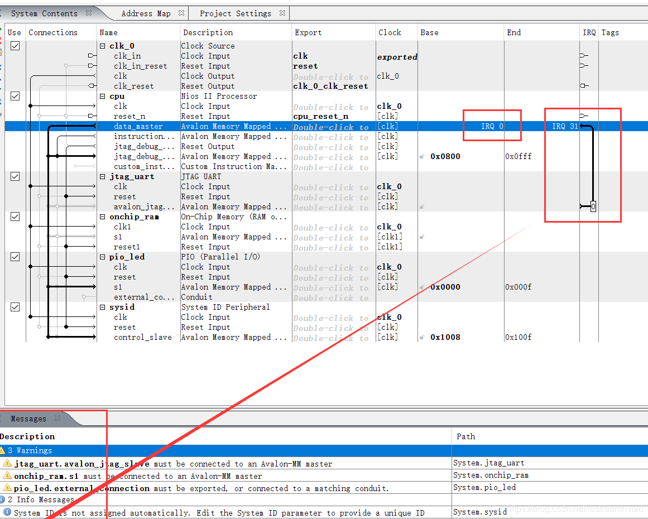Select the System Contents tab
This screenshot has width=648, height=519.
point(44,13)
